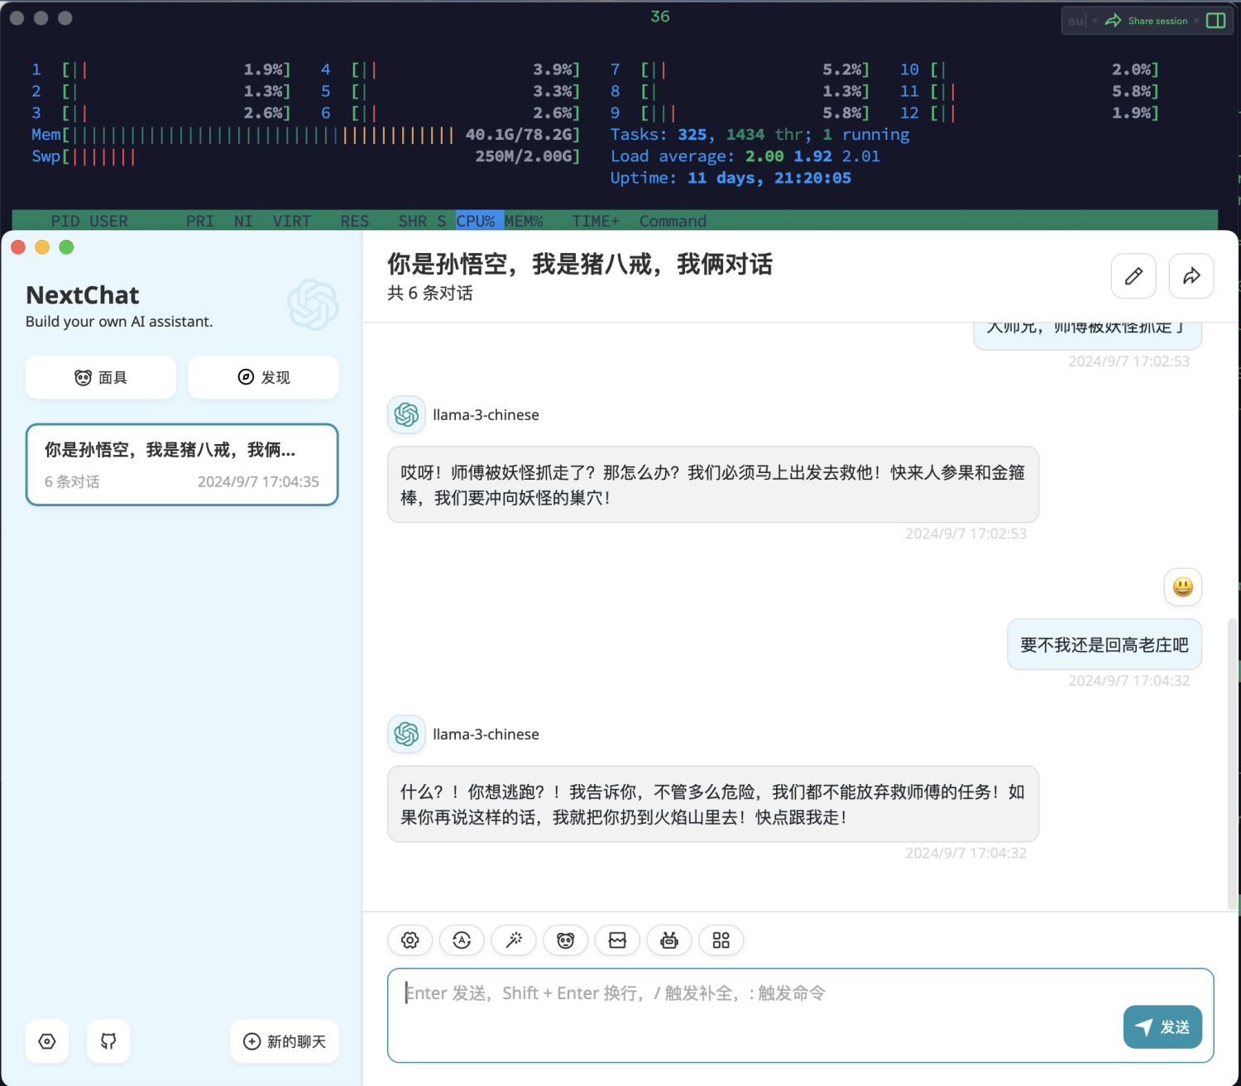1241x1086 pixels.
Task: Click the smiley user avatar
Action: click(1183, 587)
